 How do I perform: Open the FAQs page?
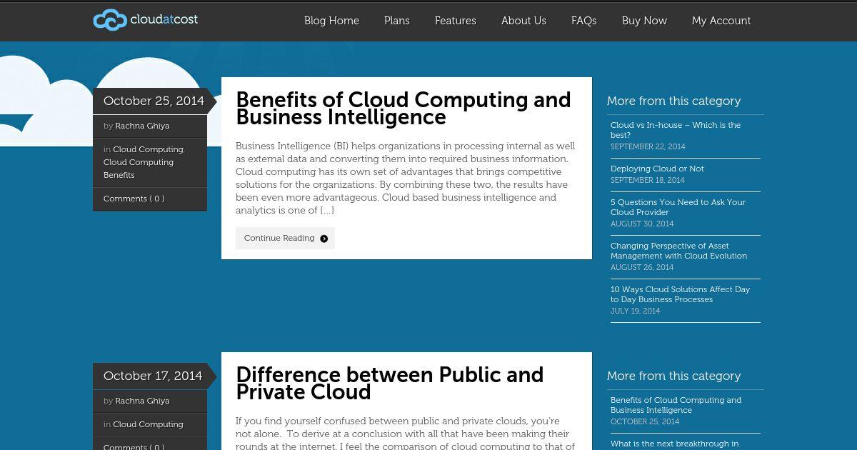coord(584,21)
